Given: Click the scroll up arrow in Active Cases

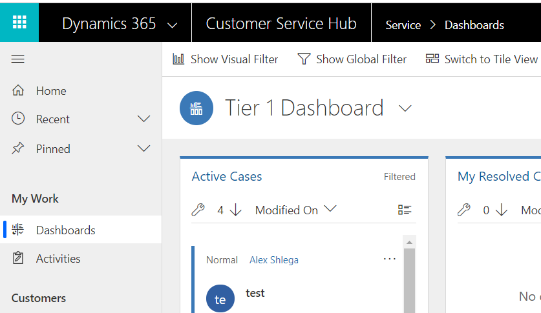Looking at the screenshot, I should coord(409,243).
